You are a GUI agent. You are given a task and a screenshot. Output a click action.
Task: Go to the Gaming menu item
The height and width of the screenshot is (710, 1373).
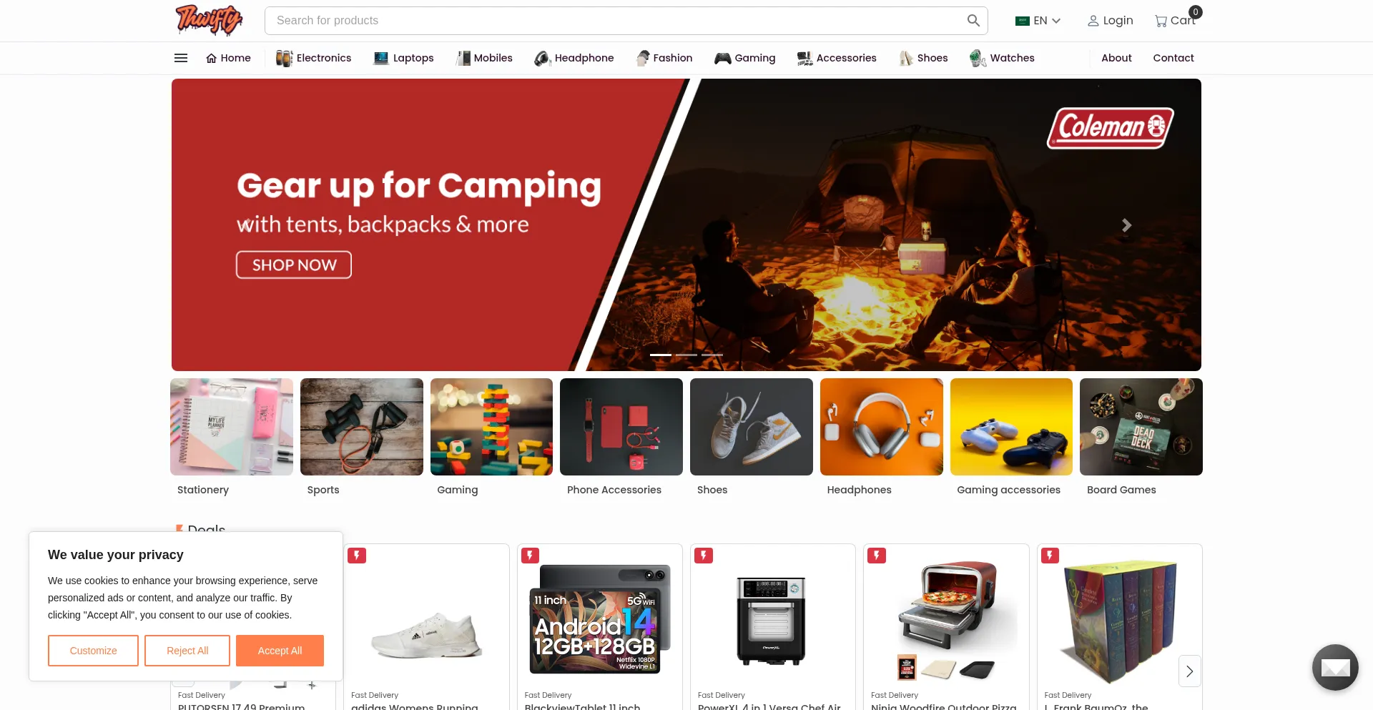[x=745, y=58]
